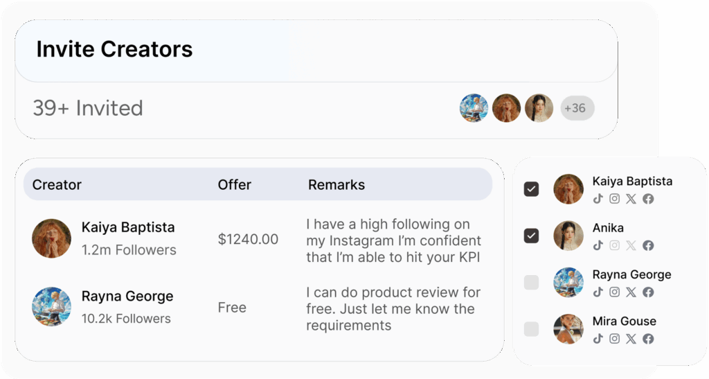This screenshot has width=709, height=379.
Task: Click Mira Gouse's profile picture
Action: pyautogui.click(x=568, y=329)
